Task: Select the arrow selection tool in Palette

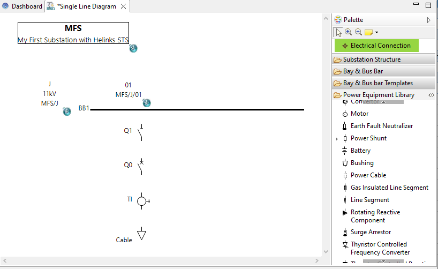Action: pos(338,32)
